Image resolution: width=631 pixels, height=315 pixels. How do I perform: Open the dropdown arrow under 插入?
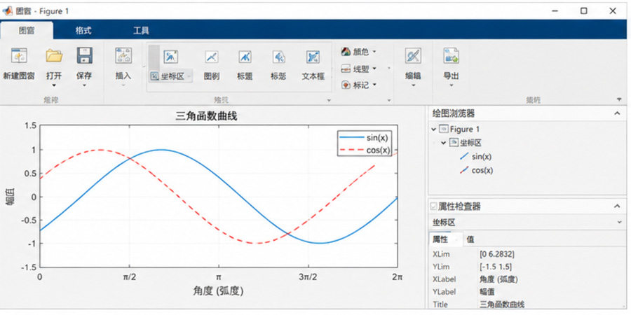point(123,85)
